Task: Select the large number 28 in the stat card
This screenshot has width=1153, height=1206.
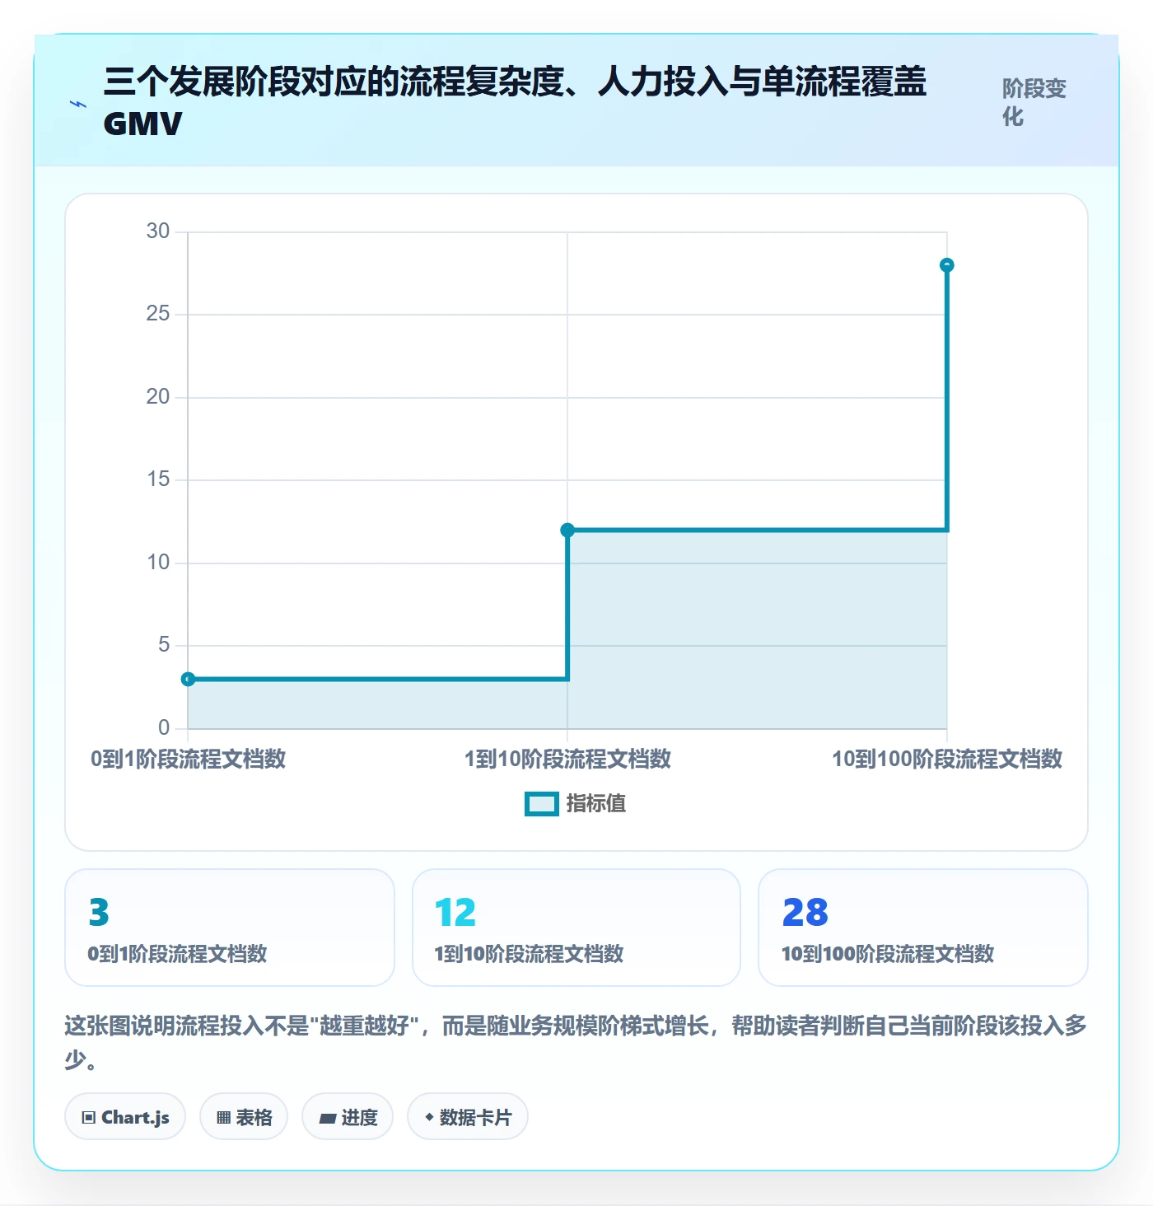Action: [x=805, y=913]
